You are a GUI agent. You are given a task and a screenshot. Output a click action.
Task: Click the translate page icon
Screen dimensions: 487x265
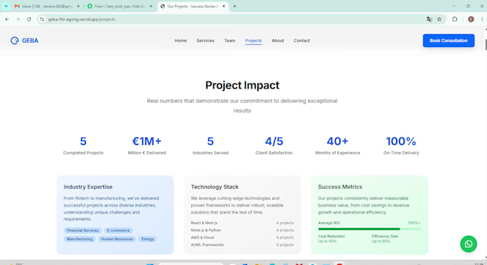point(429,19)
